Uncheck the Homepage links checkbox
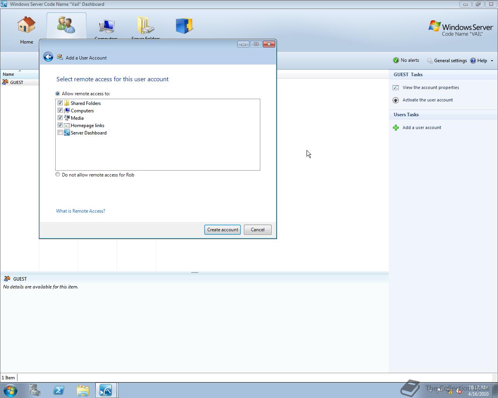Screen dimensions: 498x398 coord(60,125)
